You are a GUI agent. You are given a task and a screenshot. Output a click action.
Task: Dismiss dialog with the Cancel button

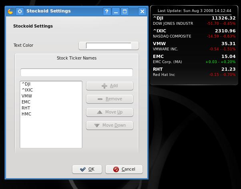tap(124, 169)
